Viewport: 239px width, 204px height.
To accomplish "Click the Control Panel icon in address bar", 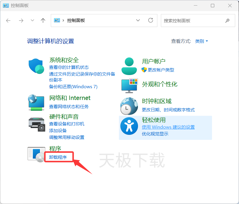I will point(57,21).
